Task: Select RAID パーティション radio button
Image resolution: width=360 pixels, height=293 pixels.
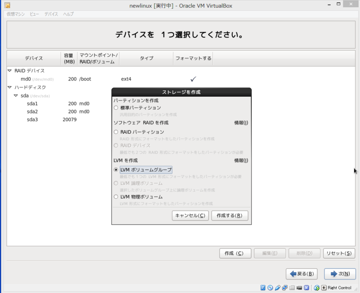Action: point(116,132)
